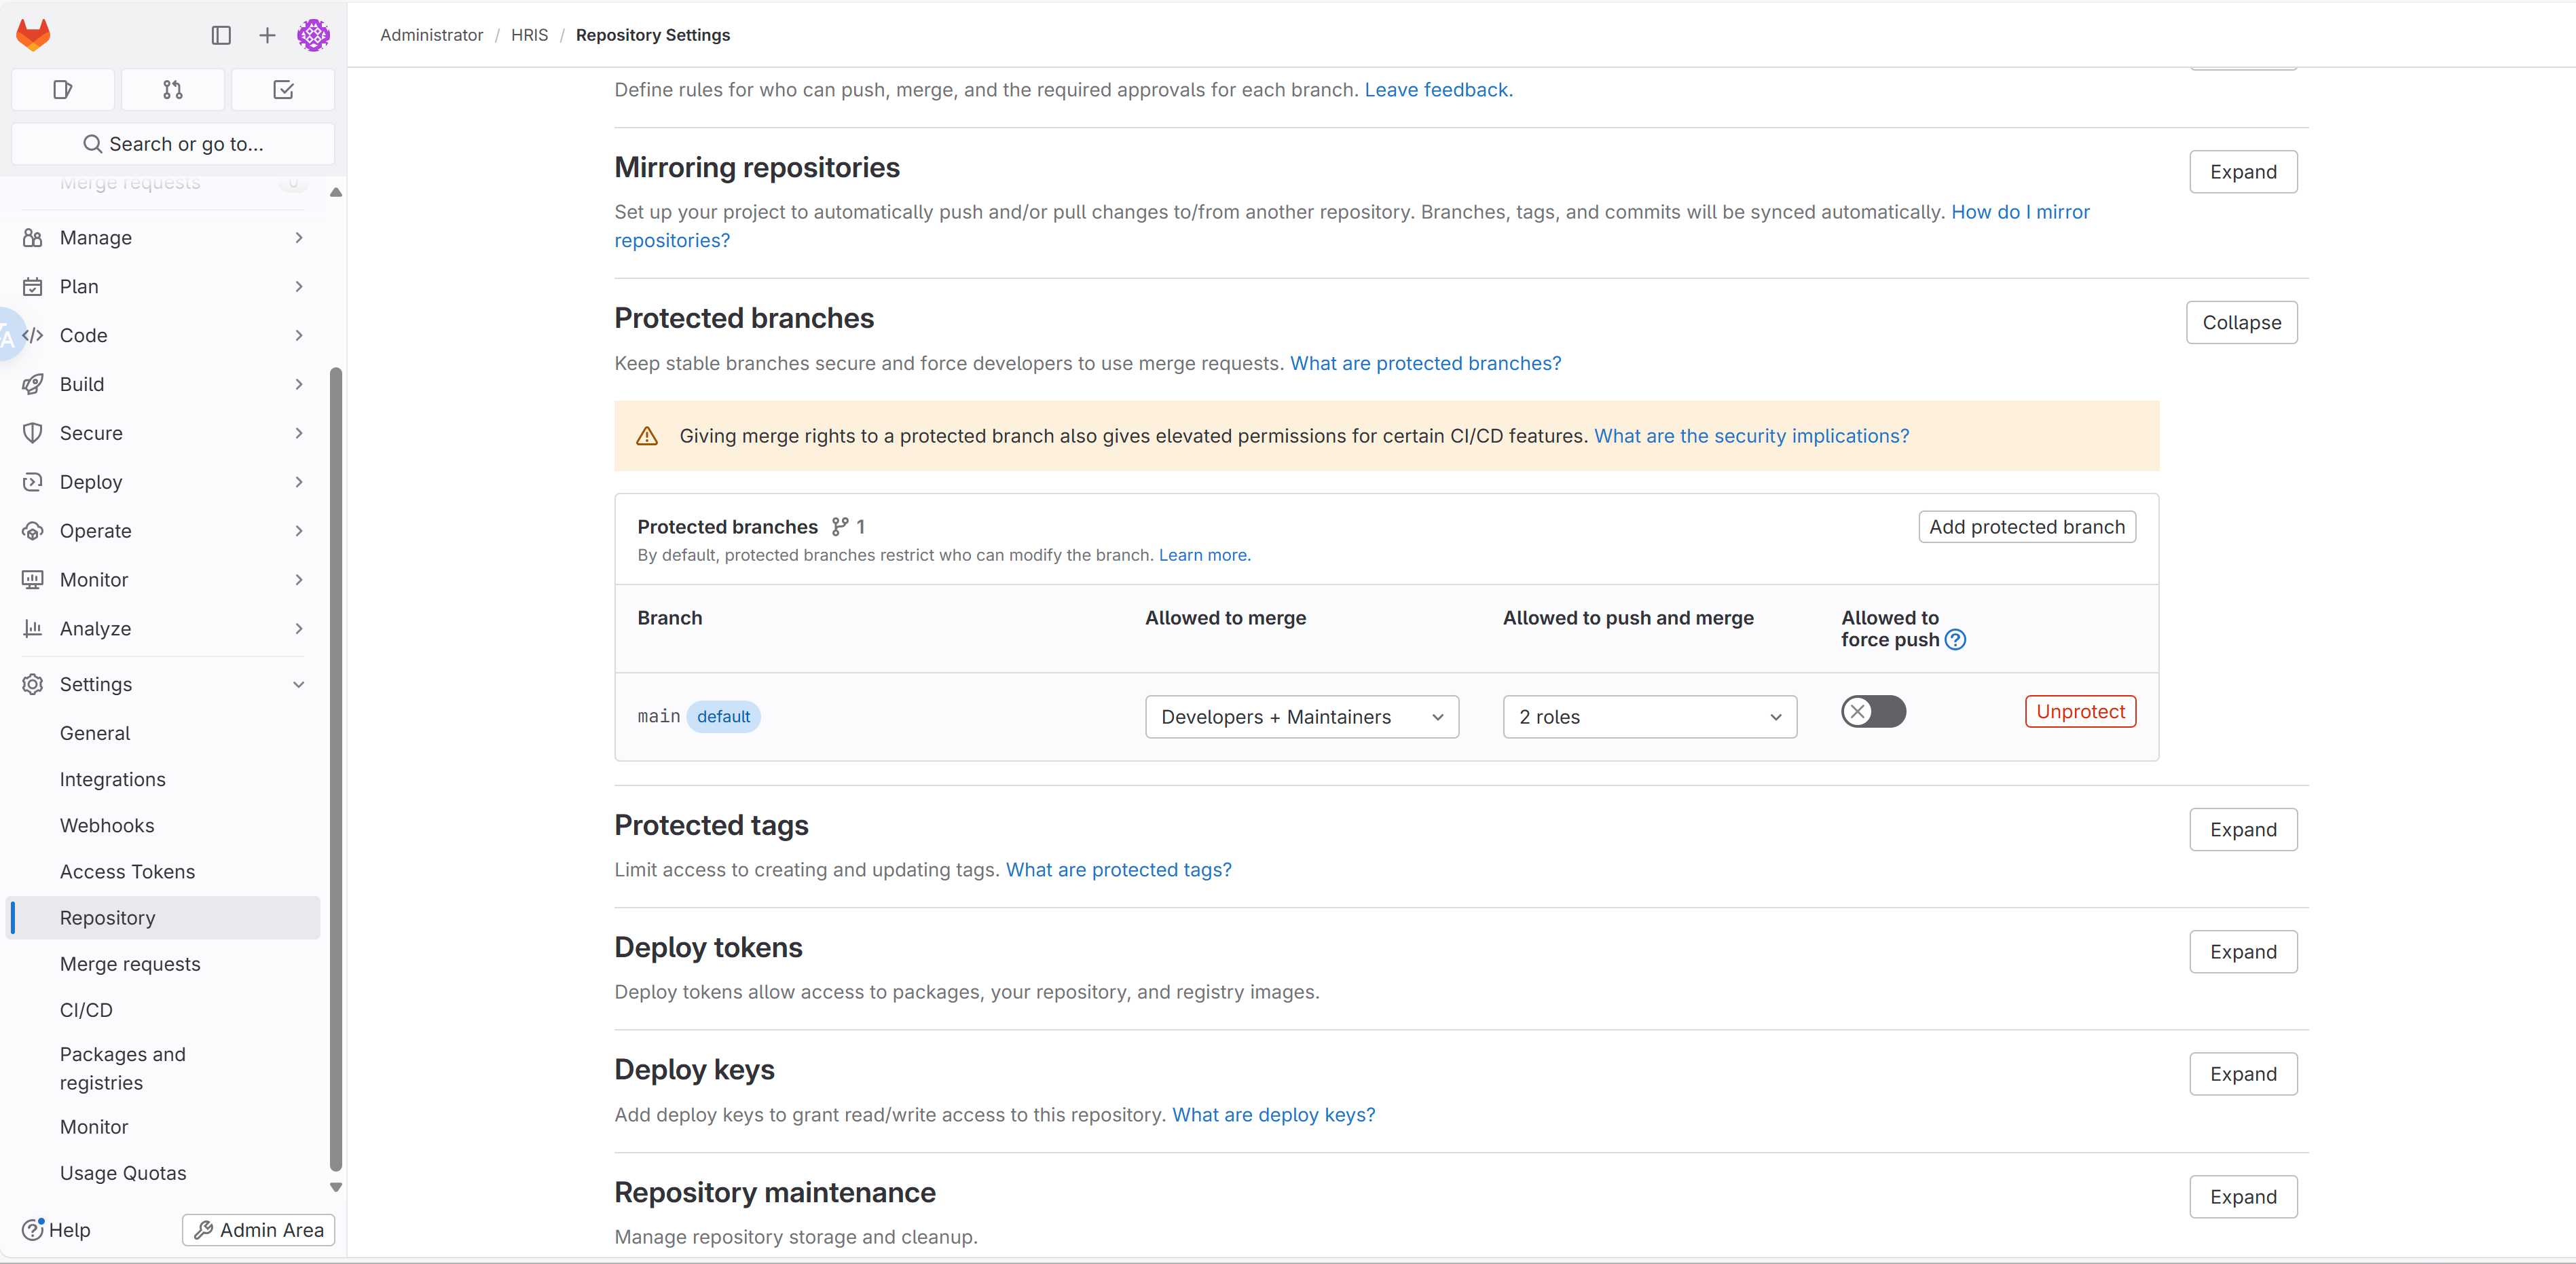Image resolution: width=2576 pixels, height=1264 pixels.
Task: Click the Analyze chart icon
Action: click(32, 629)
